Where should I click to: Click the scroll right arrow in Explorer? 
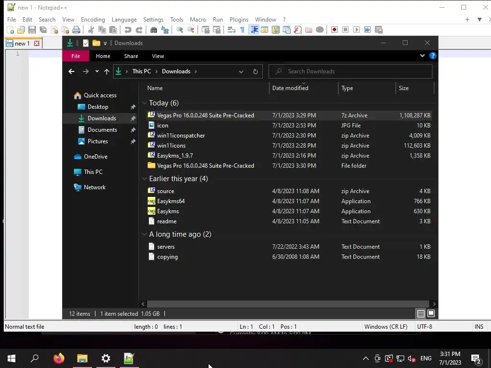[434, 304]
